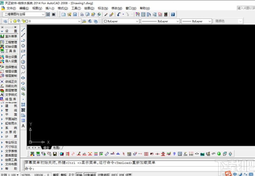Click the Layer Previous icon
255x176 pixels.
click(x=90, y=21)
